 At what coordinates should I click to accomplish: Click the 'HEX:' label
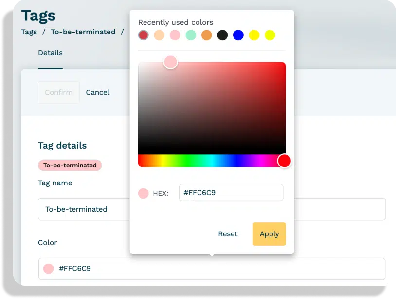[x=161, y=194]
